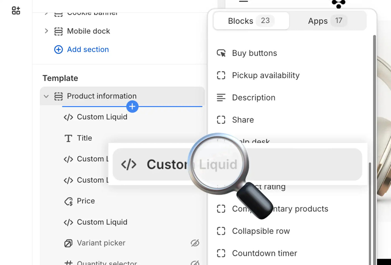Click the blue plus insert-block button
The height and width of the screenshot is (265, 391).
132,107
